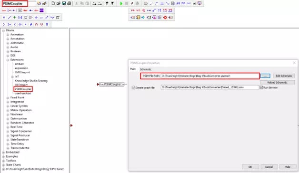Click the open file folder icon

[x=59, y=3]
